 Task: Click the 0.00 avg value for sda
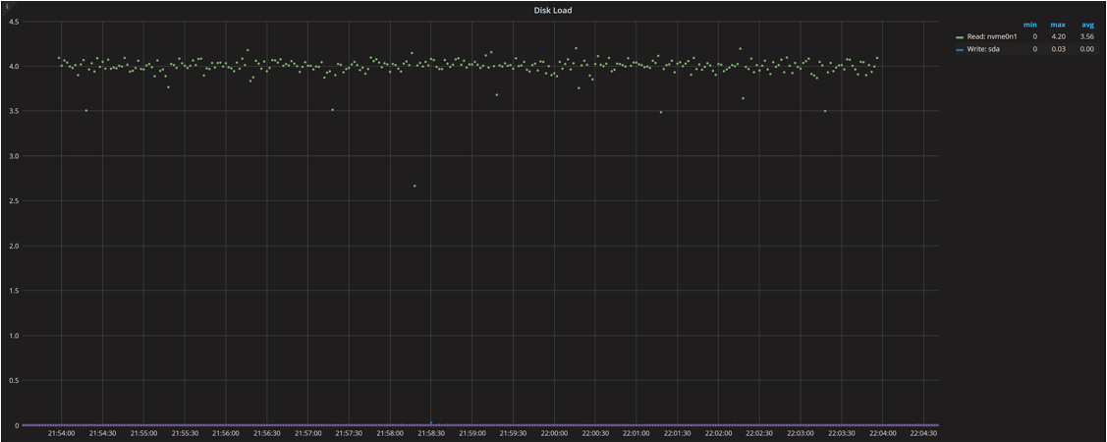[x=1086, y=48]
